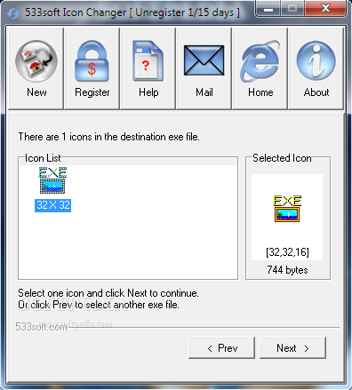Open the Home Internet Explorer icon
The width and height of the screenshot is (352, 390).
(260, 61)
